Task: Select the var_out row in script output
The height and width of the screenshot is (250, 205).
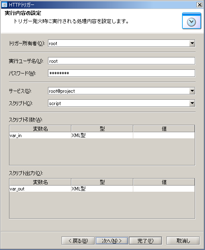Action: (102, 189)
